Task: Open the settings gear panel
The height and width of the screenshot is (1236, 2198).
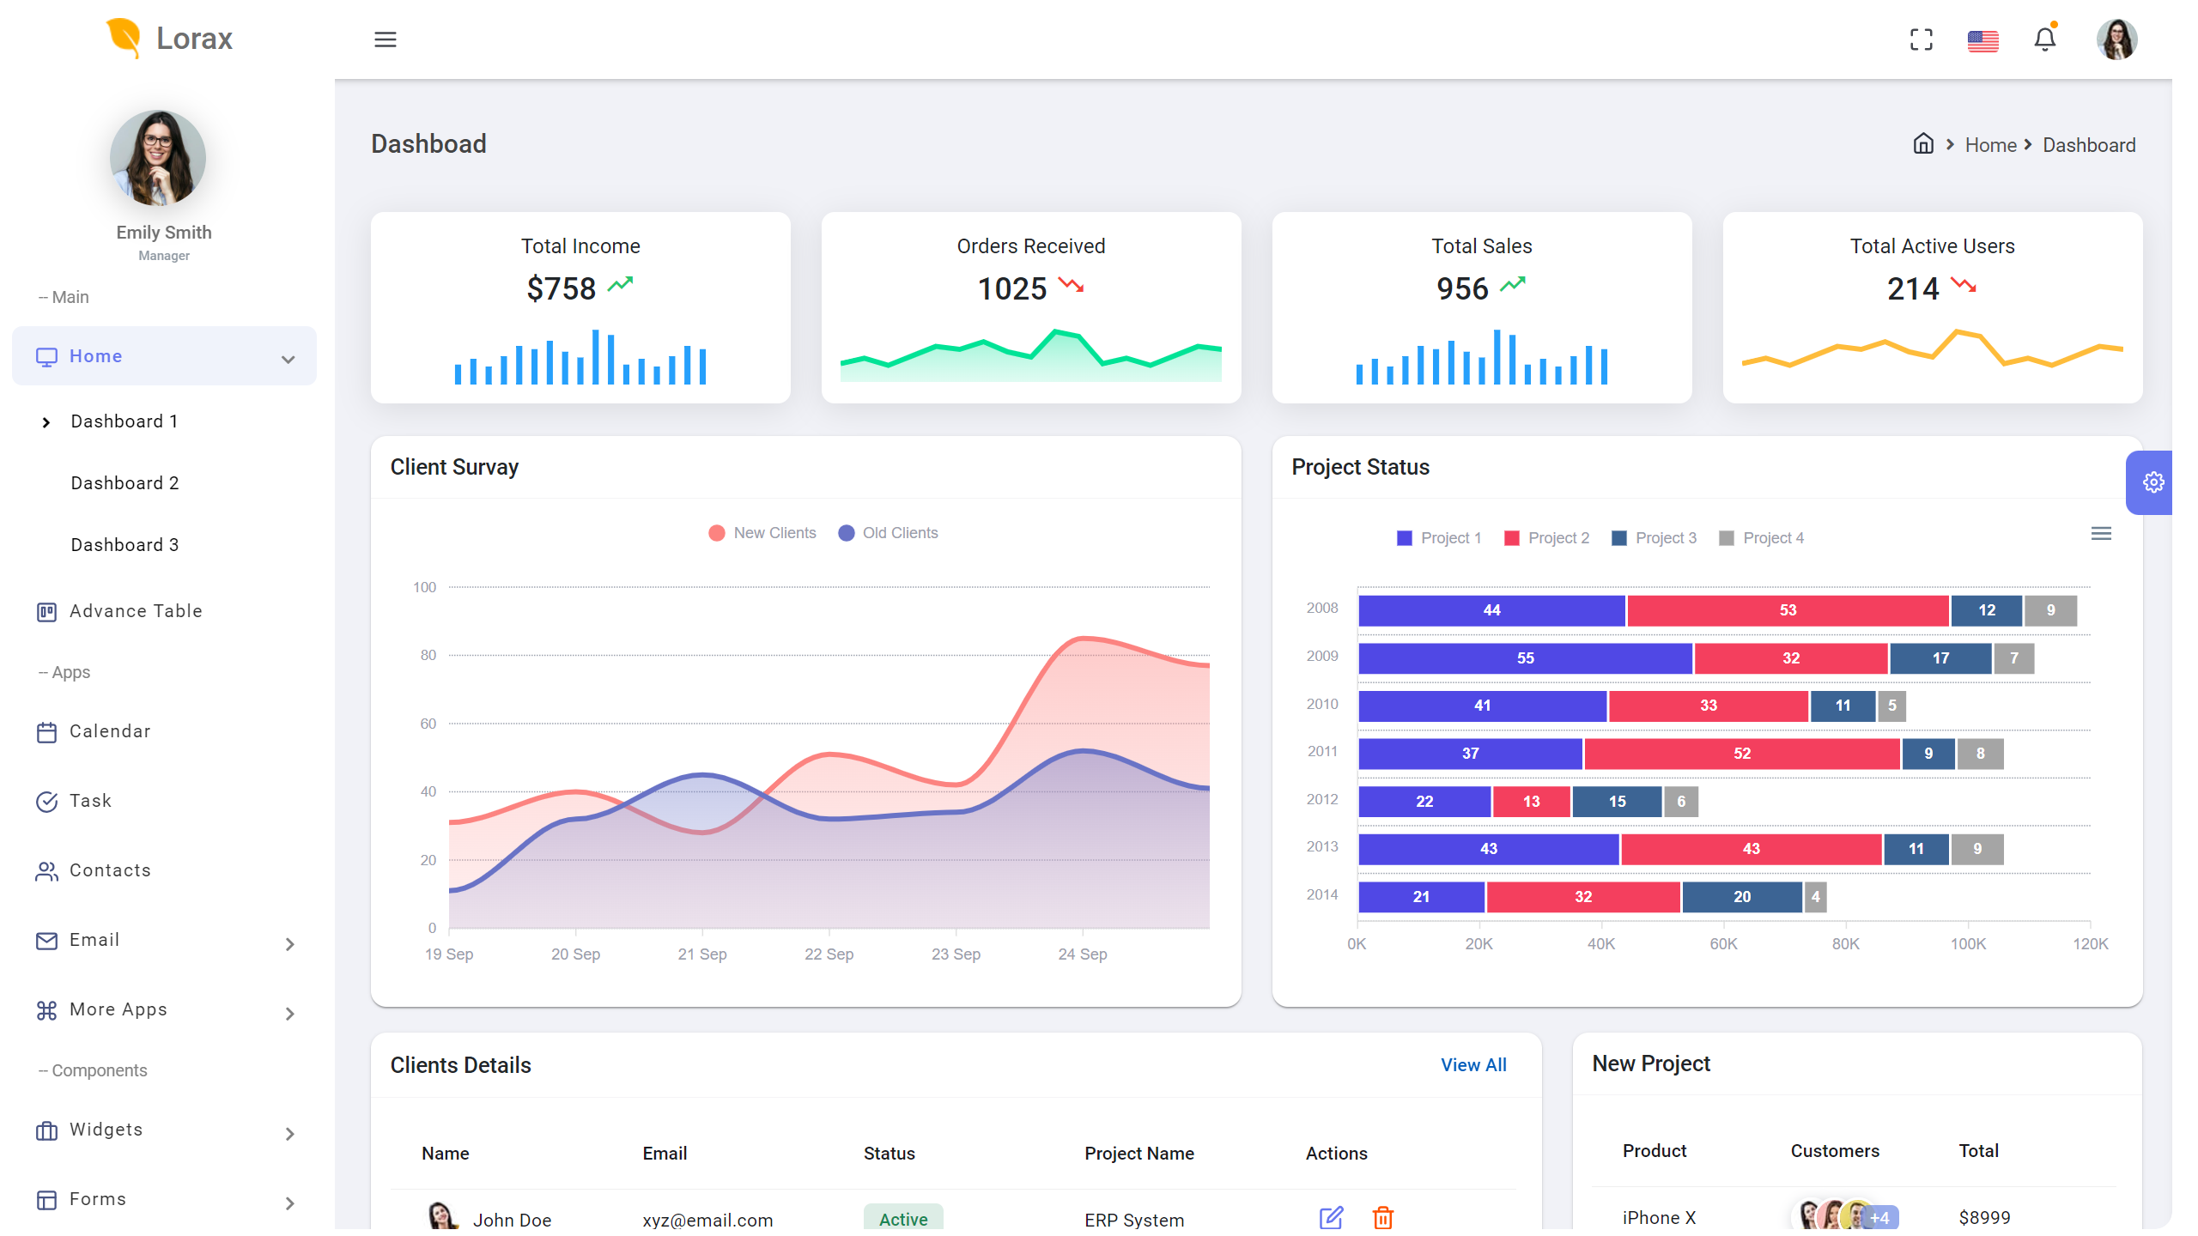Action: coord(2152,482)
